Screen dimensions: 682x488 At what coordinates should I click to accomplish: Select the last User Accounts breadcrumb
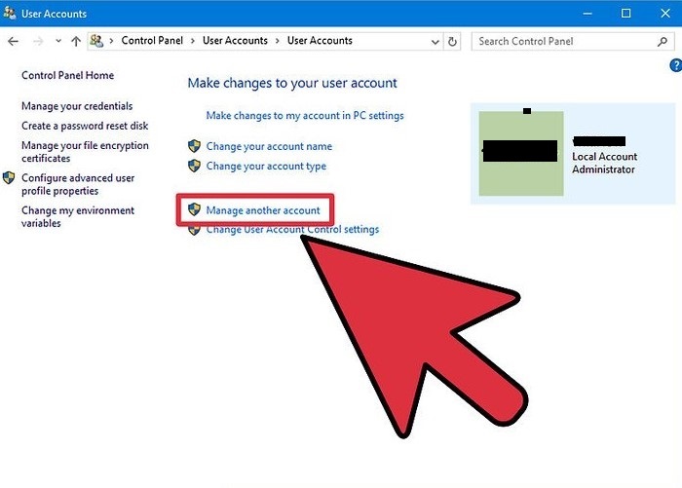click(x=320, y=41)
